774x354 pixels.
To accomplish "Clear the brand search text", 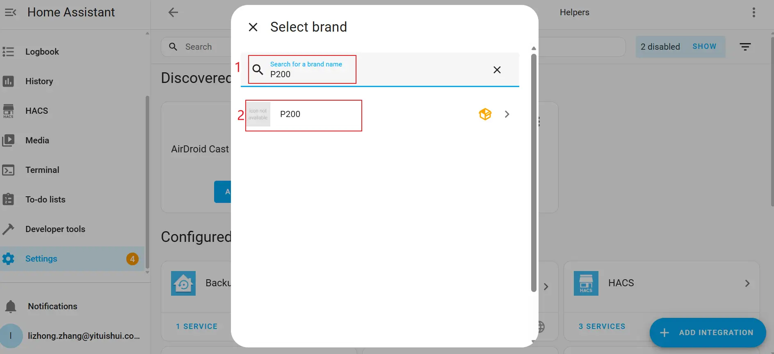I will point(497,70).
